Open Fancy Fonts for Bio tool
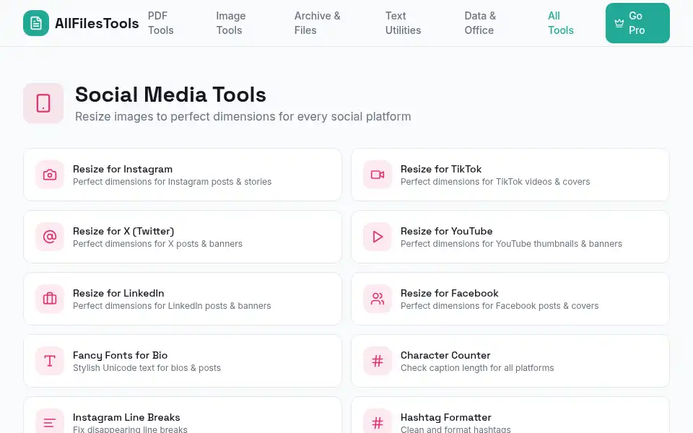The width and height of the screenshot is (693, 433). coord(183,361)
